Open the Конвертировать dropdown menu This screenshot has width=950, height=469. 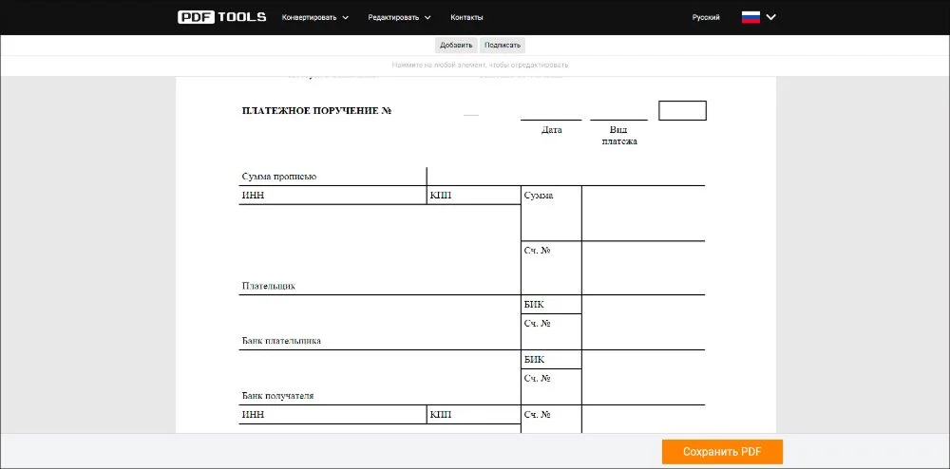(x=315, y=17)
